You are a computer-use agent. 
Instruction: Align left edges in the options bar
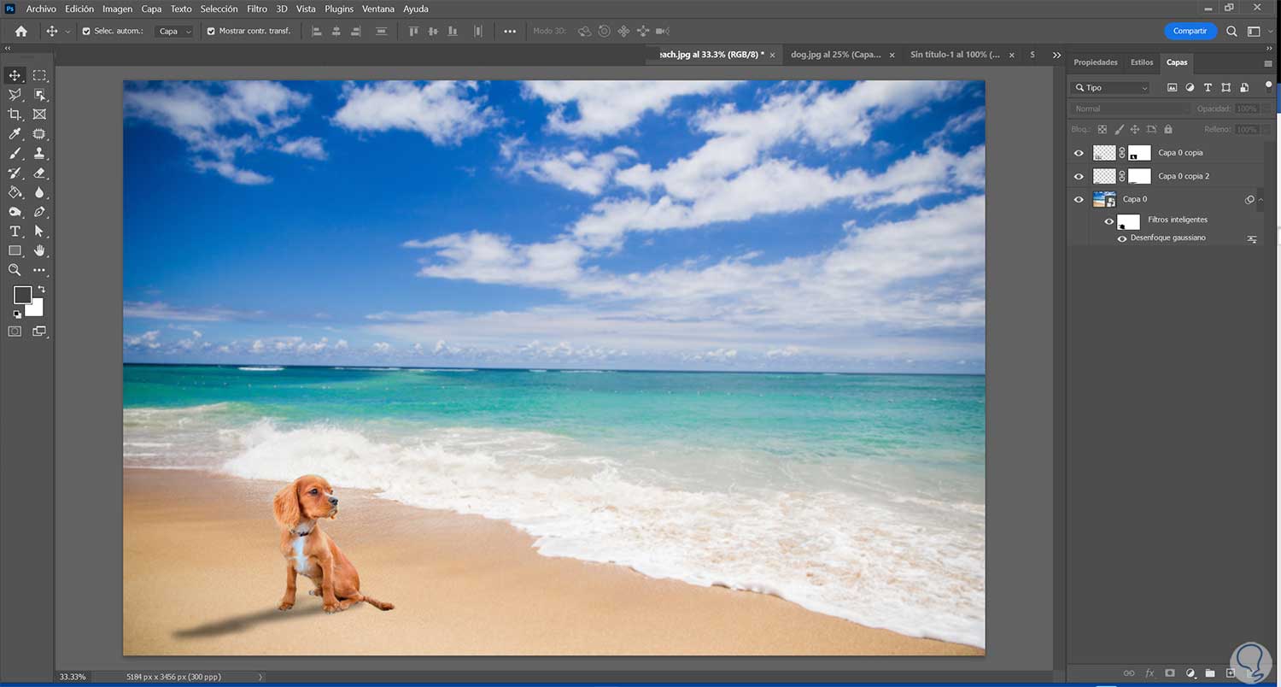317,31
